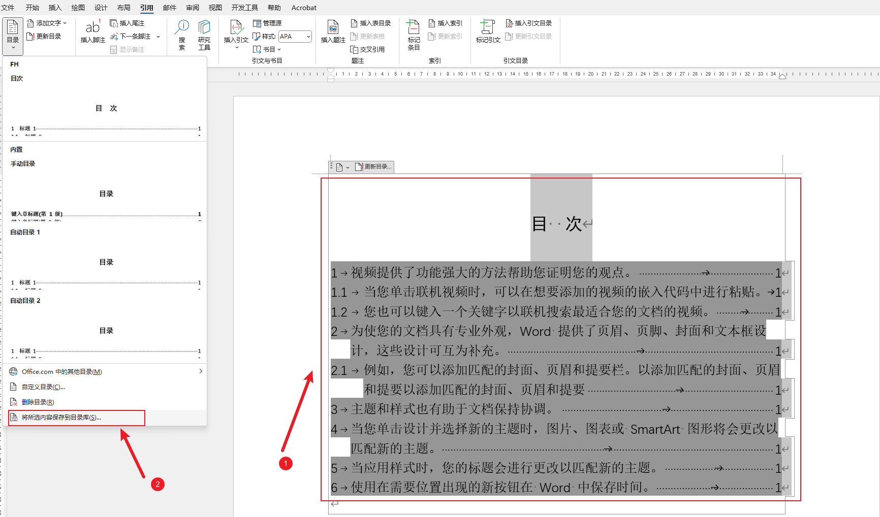This screenshot has height=517, width=880.
Task: Expand Office.com more tables of contents submenu
Action: pyautogui.click(x=201, y=371)
